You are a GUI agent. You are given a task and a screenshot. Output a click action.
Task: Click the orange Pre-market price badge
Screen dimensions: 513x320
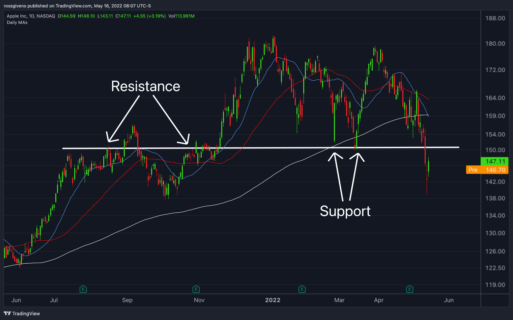(x=487, y=170)
